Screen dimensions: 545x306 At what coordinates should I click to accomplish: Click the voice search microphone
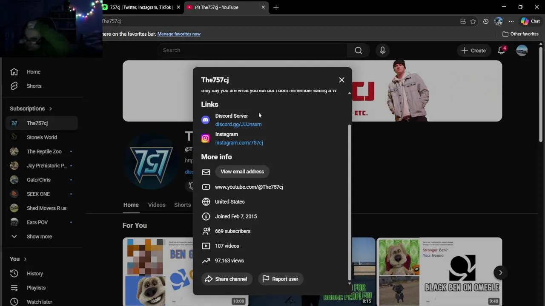(382, 50)
